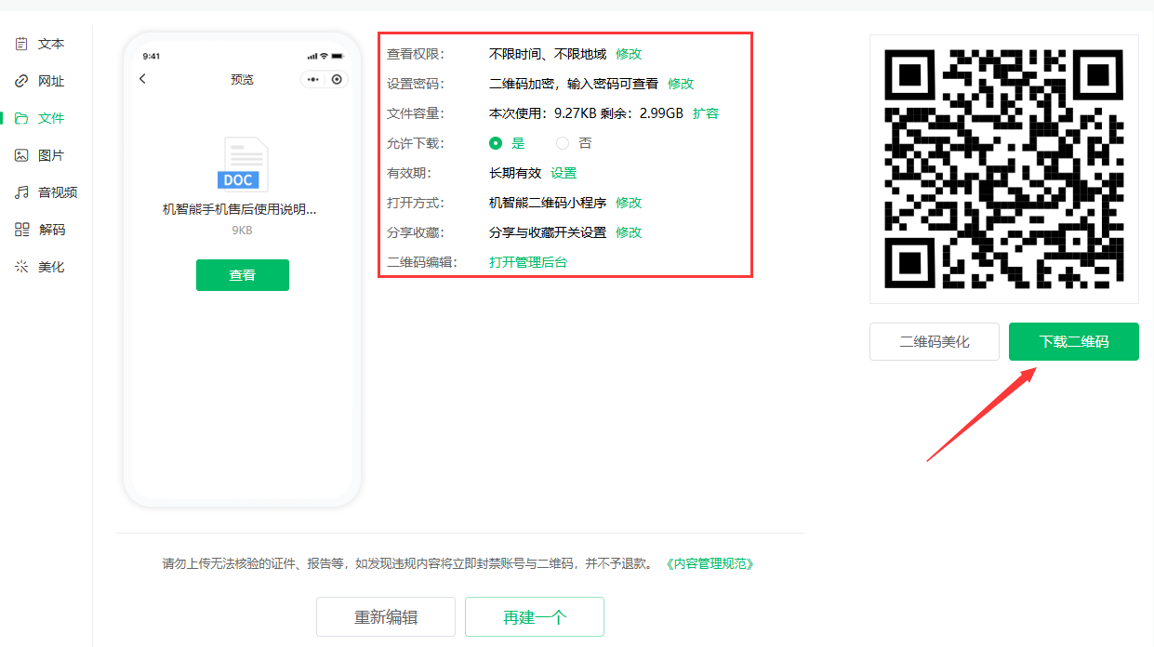The height and width of the screenshot is (647, 1154).
Task: Click the file name 机智能手机售后使用说明...
Action: (x=240, y=210)
